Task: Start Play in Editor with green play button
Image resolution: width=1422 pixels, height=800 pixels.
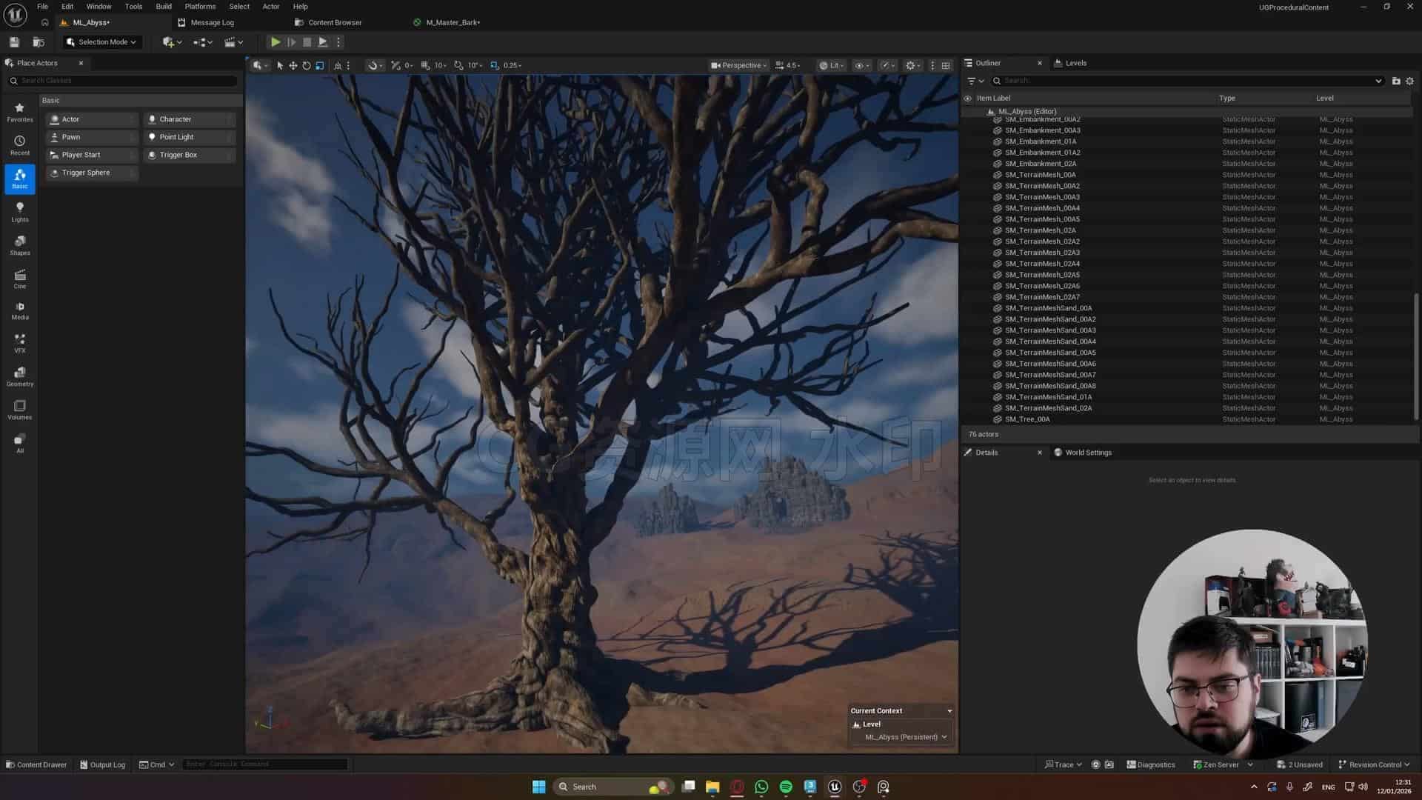Action: (x=275, y=42)
